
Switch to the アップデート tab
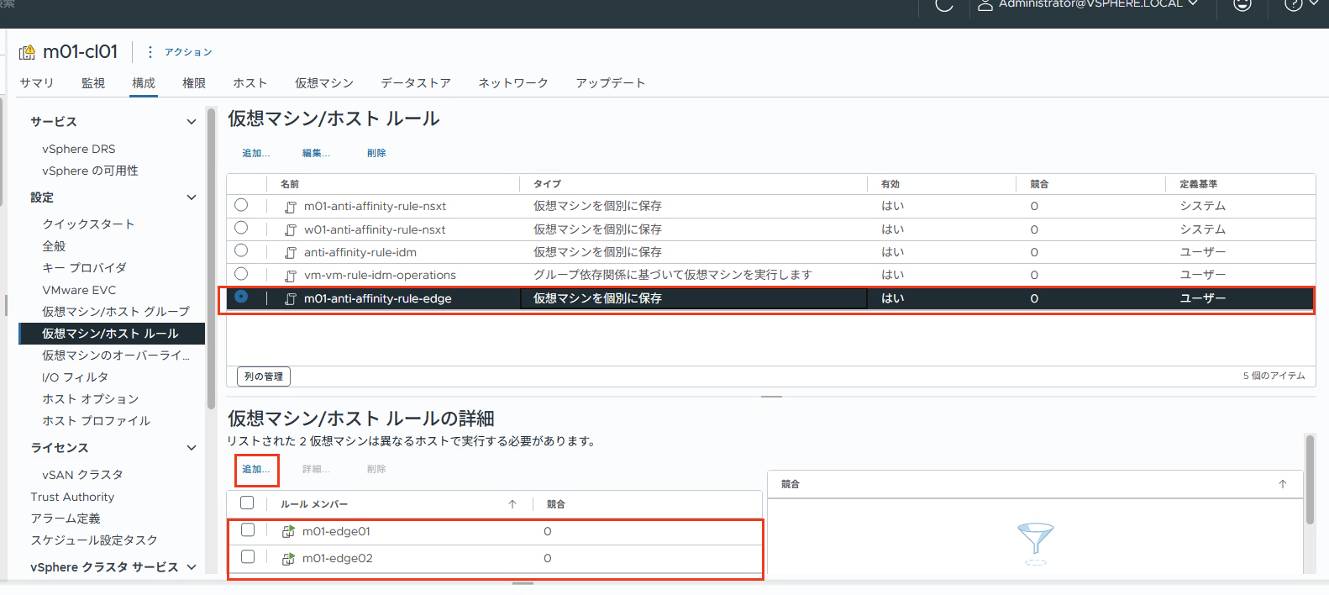tap(611, 83)
